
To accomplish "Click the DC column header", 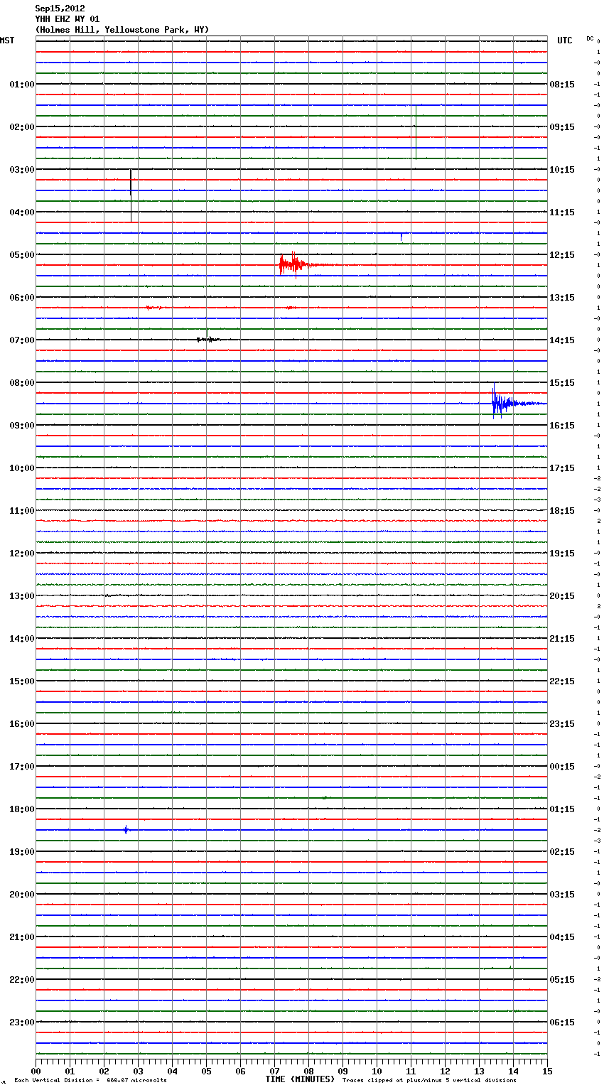I will click(590, 38).
